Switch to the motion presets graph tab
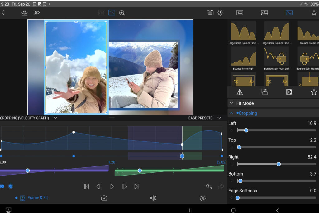Viewport: 319px width, 213px height. pyautogui.click(x=289, y=13)
